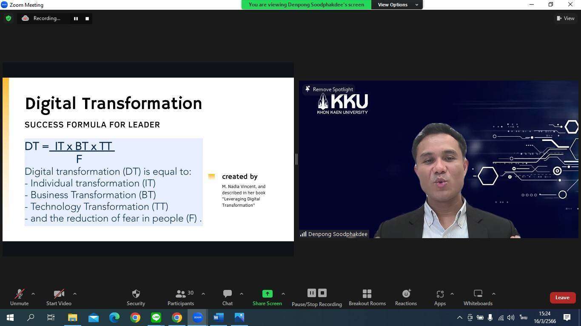
Task: Open notification center icon
Action: 567,318
